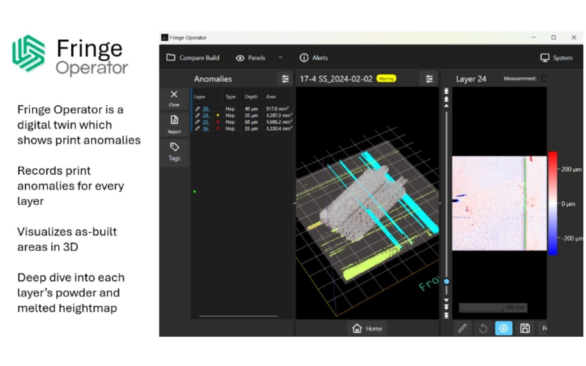Maximize the Fringe Operator window
This screenshot has height=366, width=586.
(x=553, y=37)
